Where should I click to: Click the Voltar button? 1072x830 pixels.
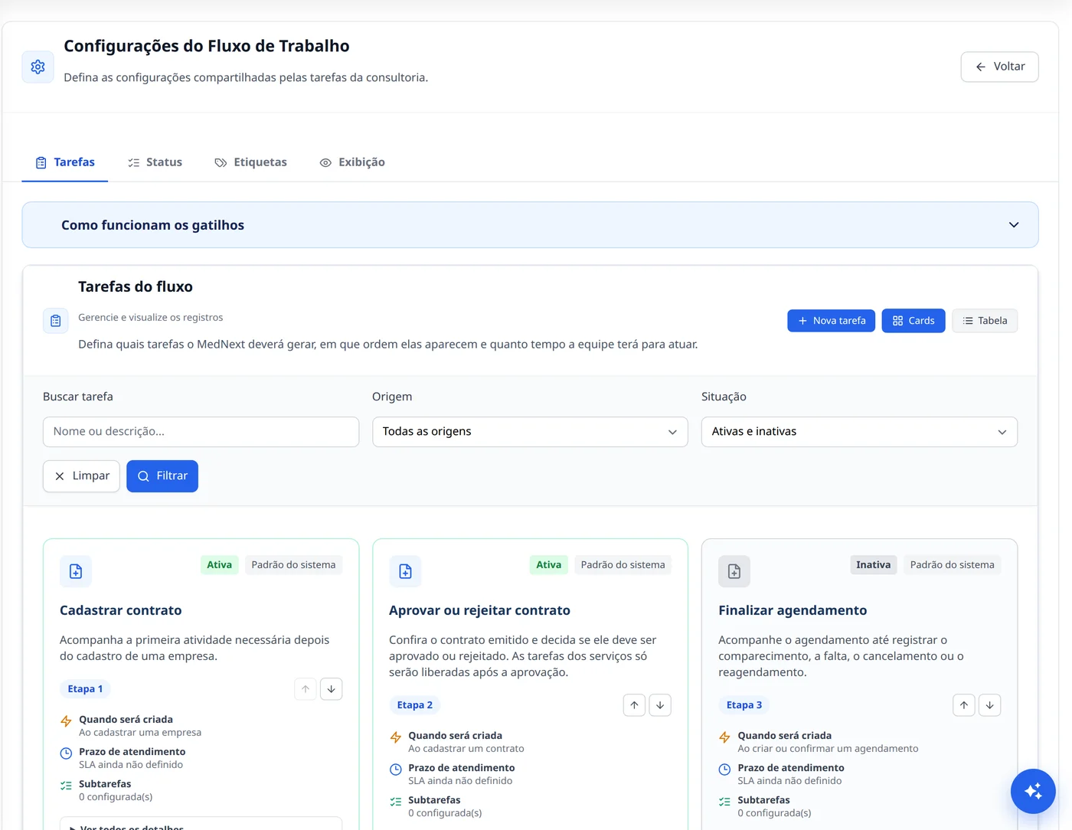pos(999,67)
